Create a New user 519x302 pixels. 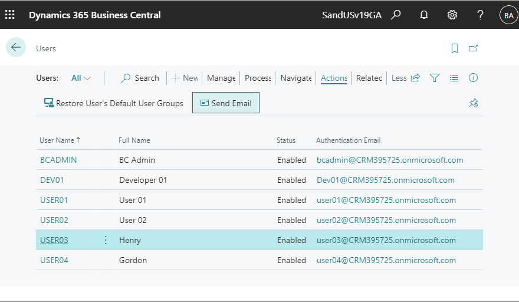(185, 78)
